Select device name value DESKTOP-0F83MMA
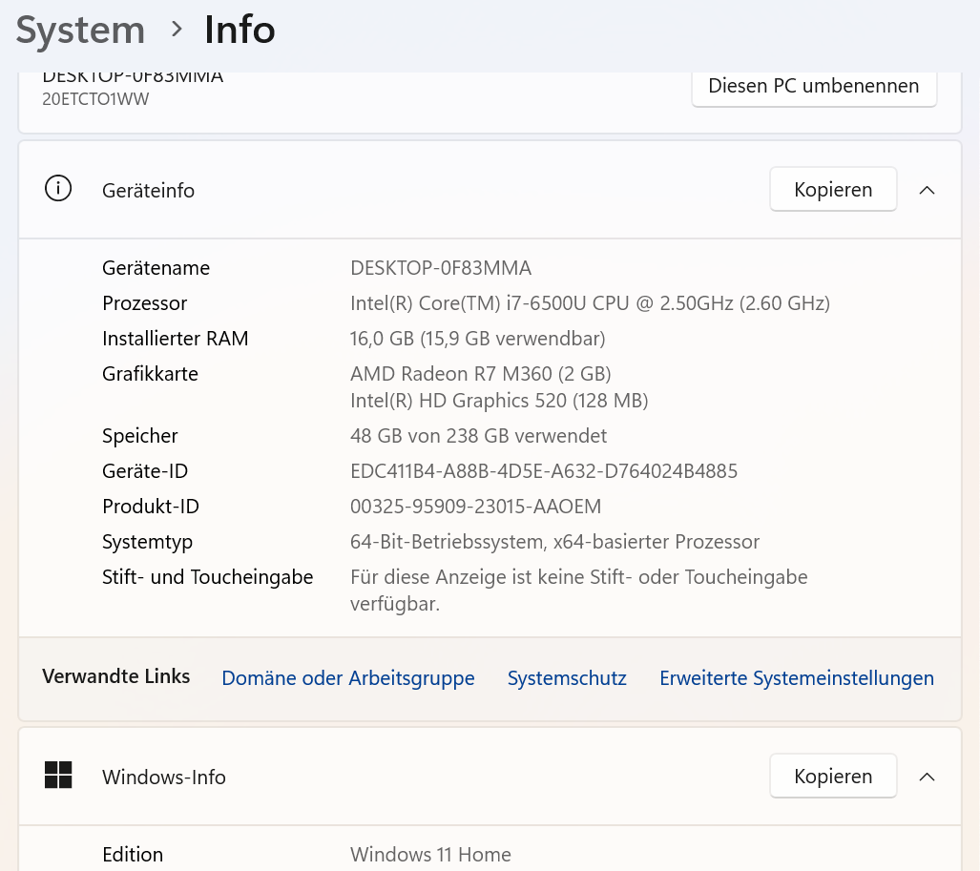The width and height of the screenshot is (980, 871). 441,268
